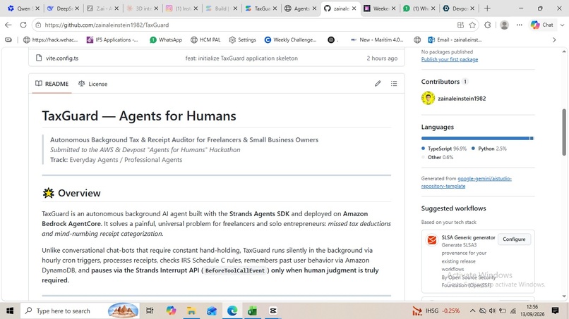Image resolution: width=569 pixels, height=319 pixels.
Task: Open Task View on the taskbar
Action: pos(150,311)
